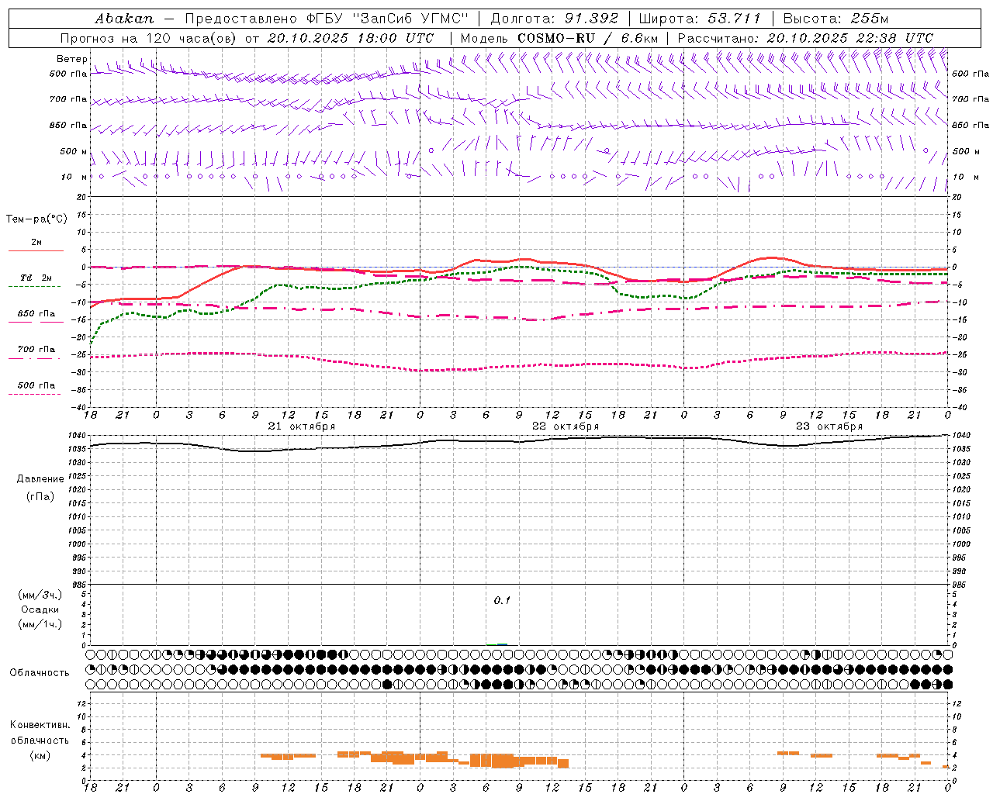Click the 'Долгота: 91.392' longitude value
993x794 pixels.
click(x=554, y=19)
